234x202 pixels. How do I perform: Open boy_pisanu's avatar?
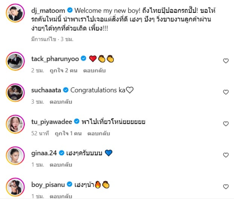pos(15,187)
